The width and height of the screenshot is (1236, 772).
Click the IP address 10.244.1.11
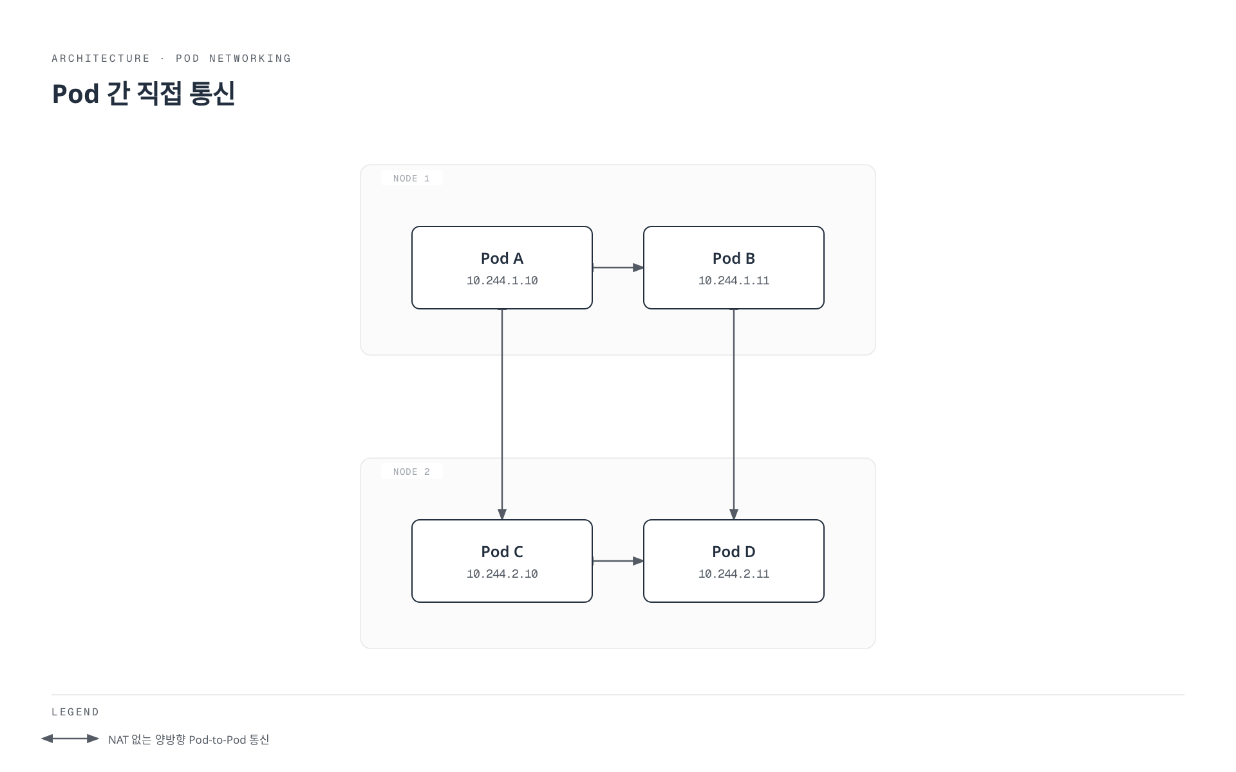(x=734, y=280)
